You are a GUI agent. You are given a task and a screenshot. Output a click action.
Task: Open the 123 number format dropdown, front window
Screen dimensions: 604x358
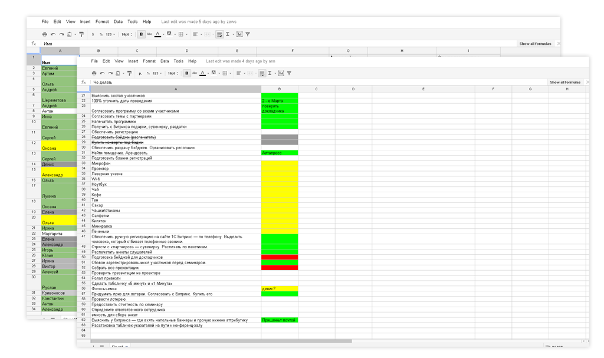point(156,73)
